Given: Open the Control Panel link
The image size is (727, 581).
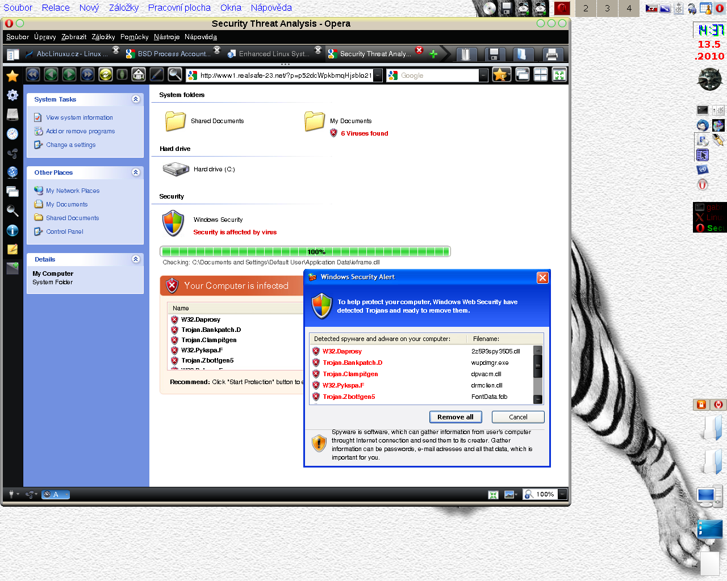Looking at the screenshot, I should 65,231.
